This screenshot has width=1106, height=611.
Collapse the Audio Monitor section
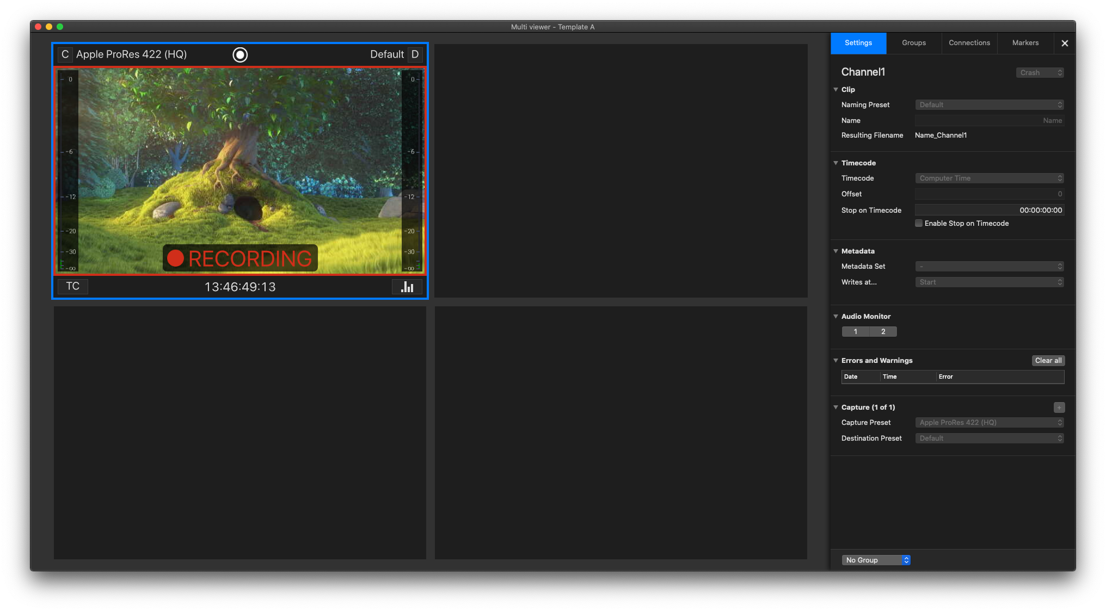836,316
